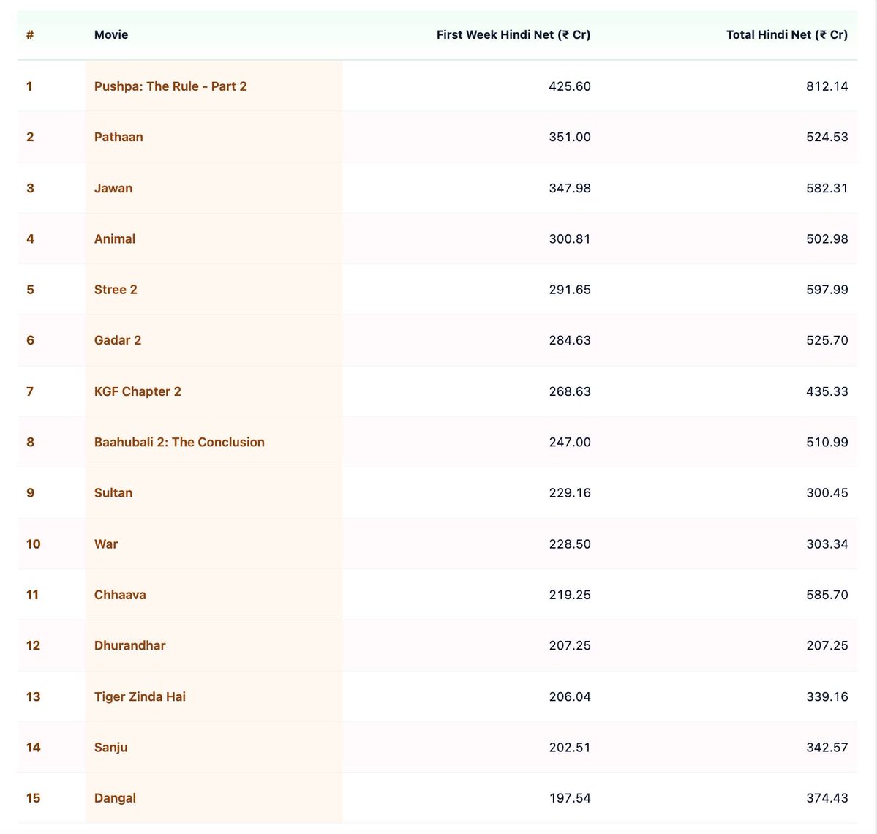Click rank number 5 in Stree 2 row

(x=30, y=290)
